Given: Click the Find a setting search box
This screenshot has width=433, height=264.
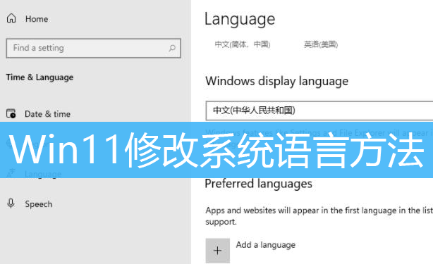Looking at the screenshot, I should [93, 48].
